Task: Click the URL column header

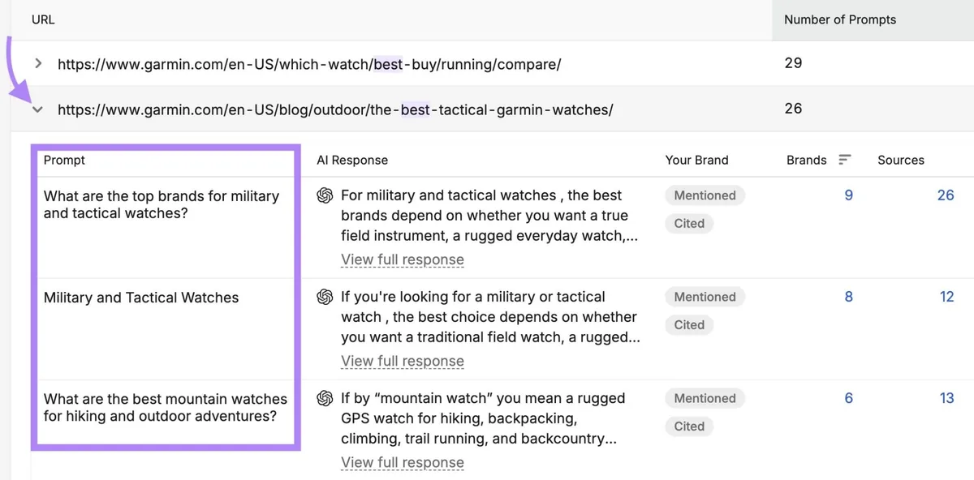Action: (43, 19)
